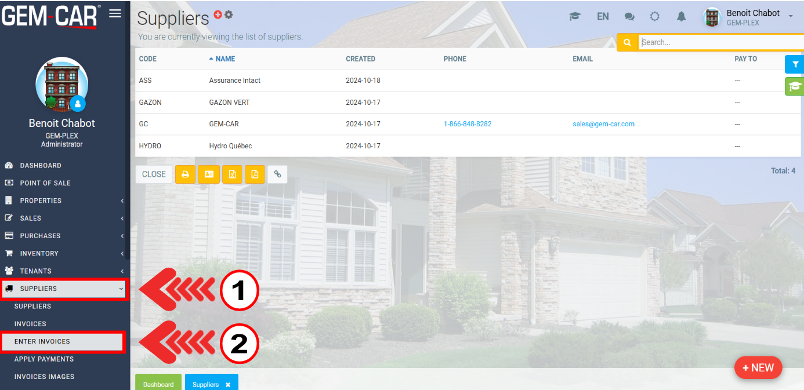804x390 pixels.
Task: Export supplier list as PDF
Action: [255, 174]
